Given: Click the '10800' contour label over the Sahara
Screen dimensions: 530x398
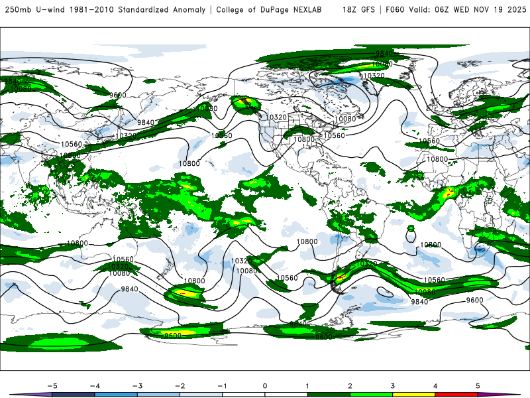Looking at the screenshot, I should pos(437,159).
